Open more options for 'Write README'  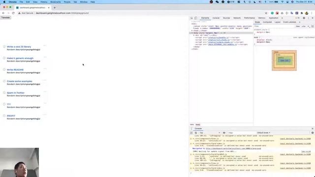click(45, 69)
